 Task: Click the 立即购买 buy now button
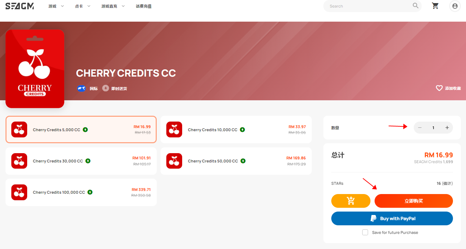click(414, 201)
